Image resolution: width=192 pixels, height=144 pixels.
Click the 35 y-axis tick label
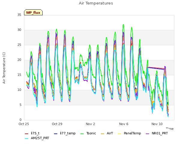(x=19, y=15)
